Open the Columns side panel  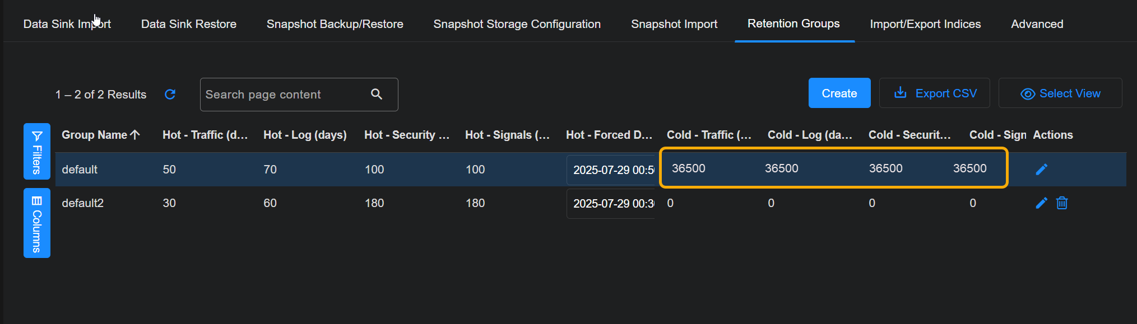pyautogui.click(x=37, y=223)
